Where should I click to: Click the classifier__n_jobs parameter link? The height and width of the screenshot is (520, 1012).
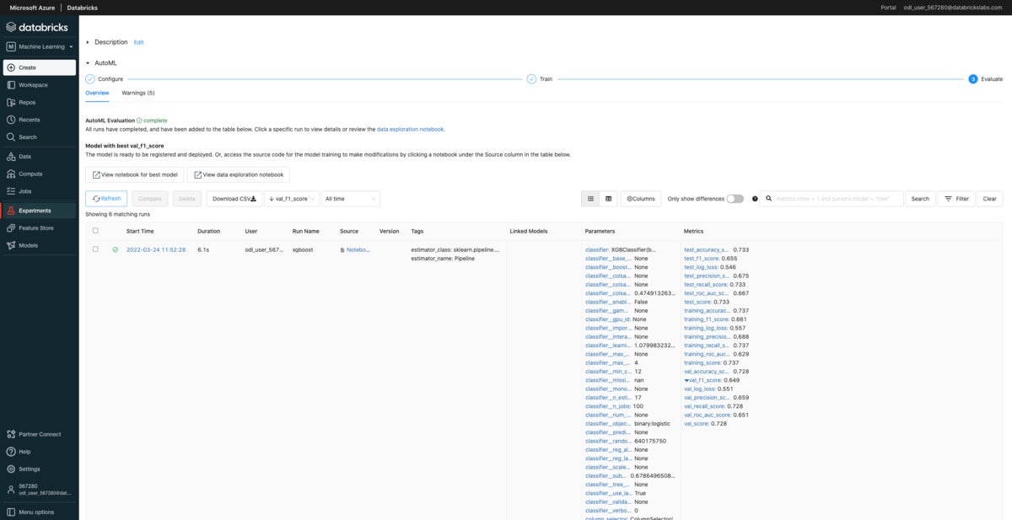(x=607, y=406)
